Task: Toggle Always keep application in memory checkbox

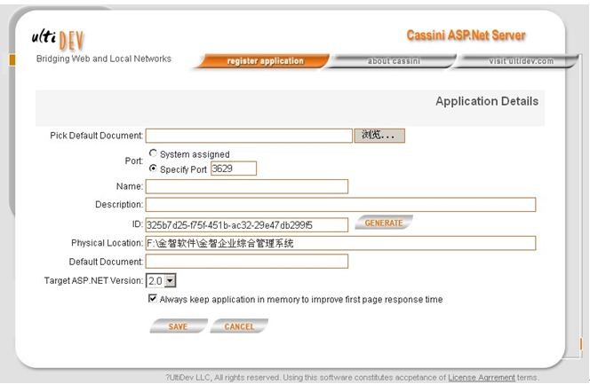Action: [153, 299]
